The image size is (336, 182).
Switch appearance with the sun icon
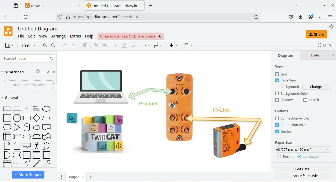click(x=331, y=26)
